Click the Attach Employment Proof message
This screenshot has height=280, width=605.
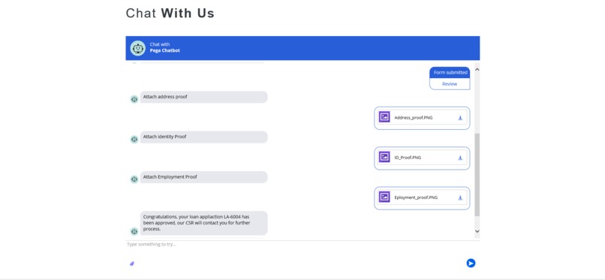(203, 177)
